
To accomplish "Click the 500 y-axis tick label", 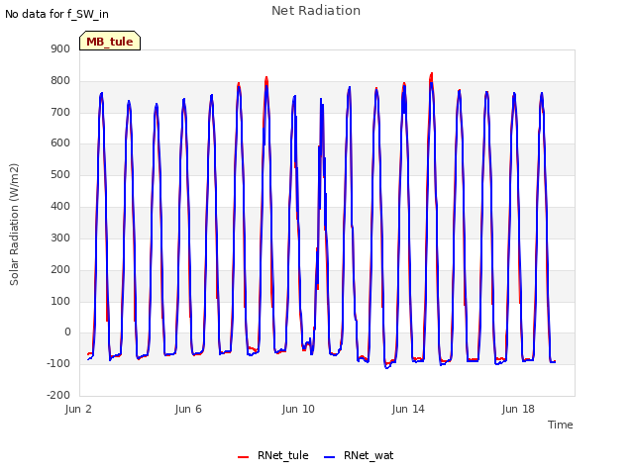I will [60, 175].
